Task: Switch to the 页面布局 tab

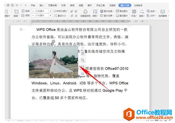Action: coord(53,5)
